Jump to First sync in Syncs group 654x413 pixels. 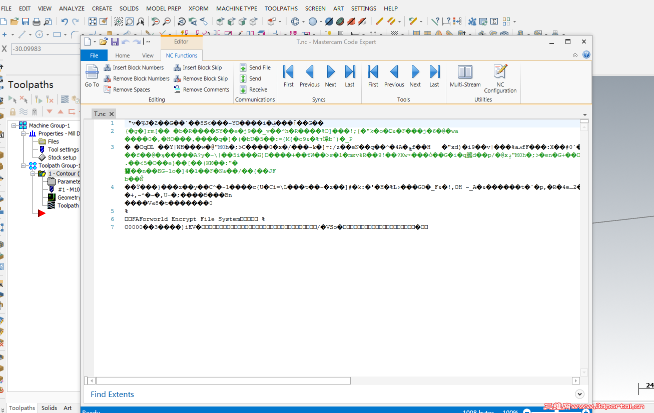tap(288, 75)
